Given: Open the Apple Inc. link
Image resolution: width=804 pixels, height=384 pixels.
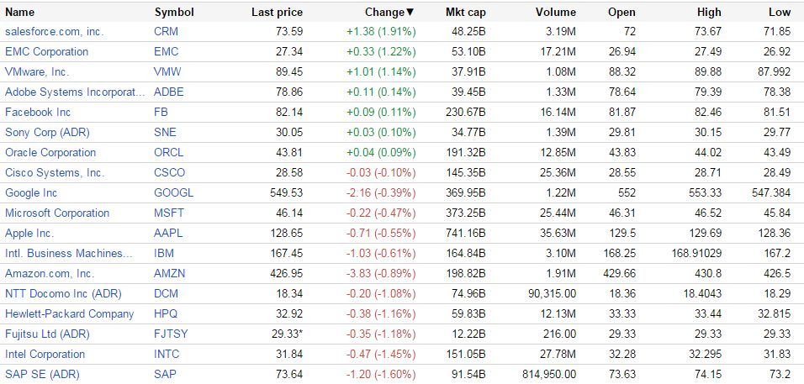Looking at the screenshot, I should tap(29, 233).
